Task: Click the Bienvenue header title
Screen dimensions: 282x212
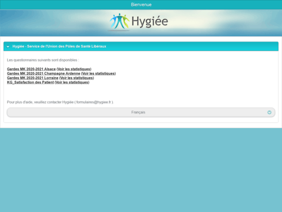Action: pos(141,5)
